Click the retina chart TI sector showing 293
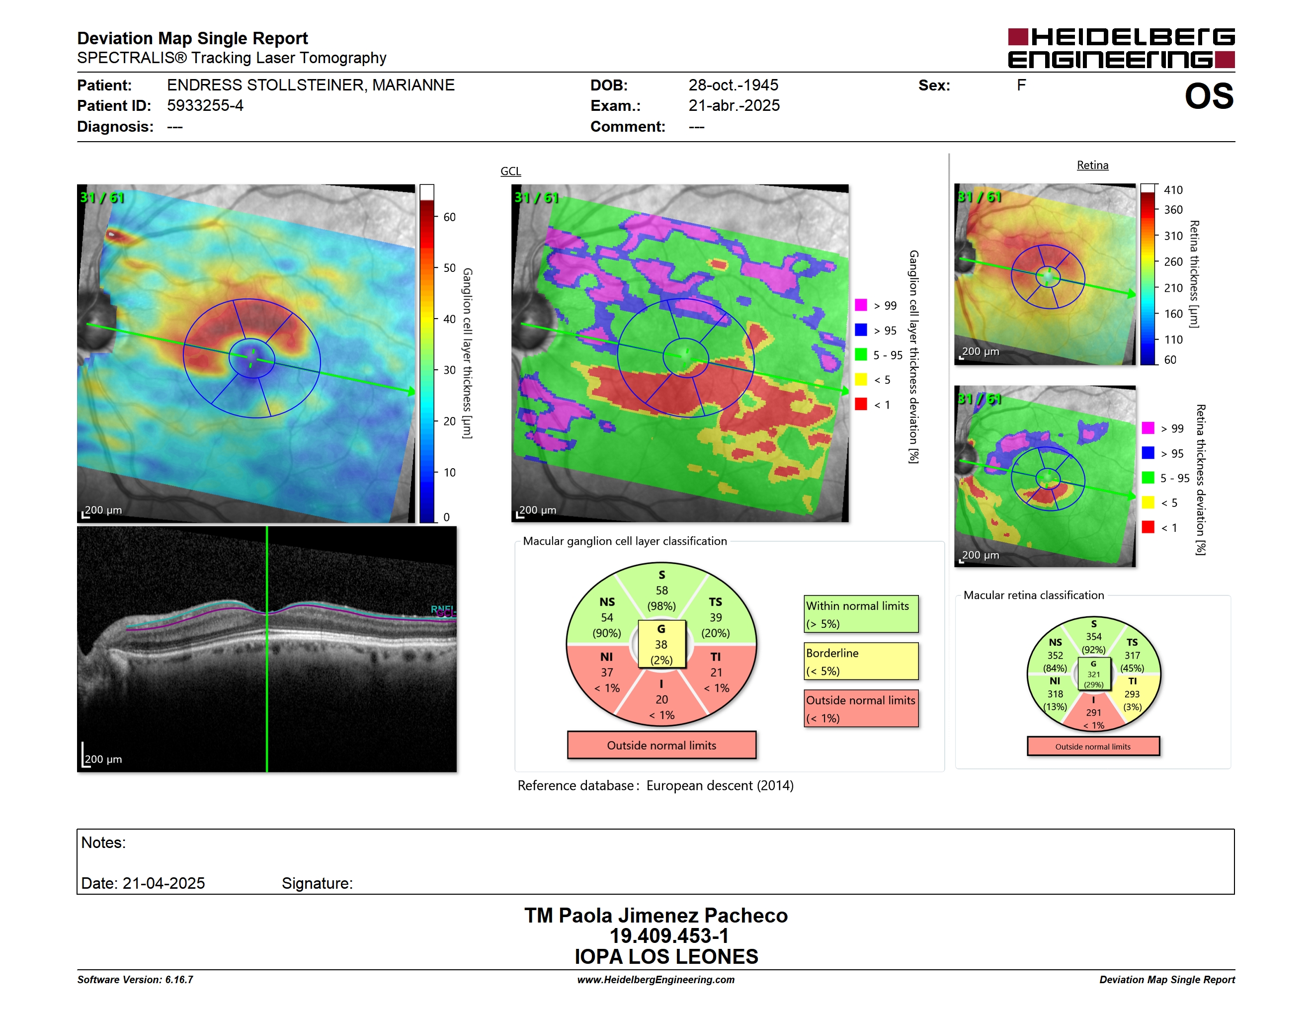This screenshot has height=1014, width=1312. tap(1132, 694)
